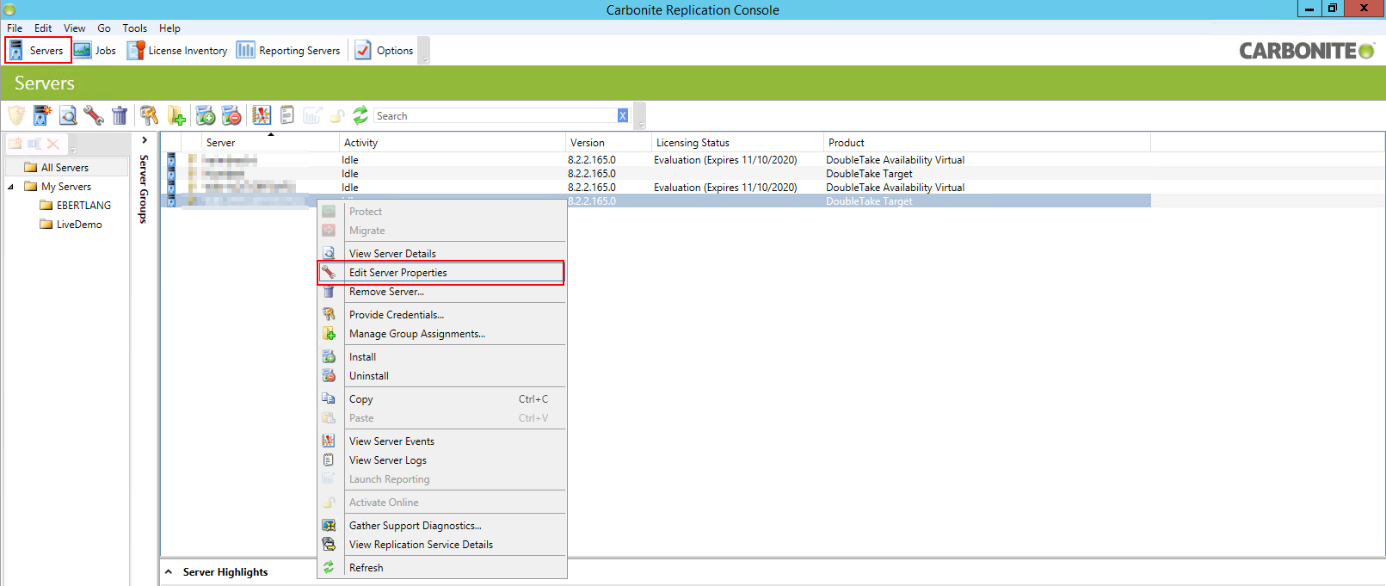The height and width of the screenshot is (586, 1386).
Task: Expand the Server Highlights panel
Action: [169, 572]
